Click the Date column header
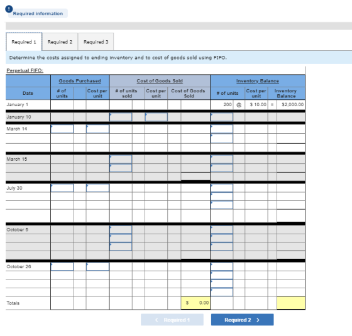 coord(28,94)
